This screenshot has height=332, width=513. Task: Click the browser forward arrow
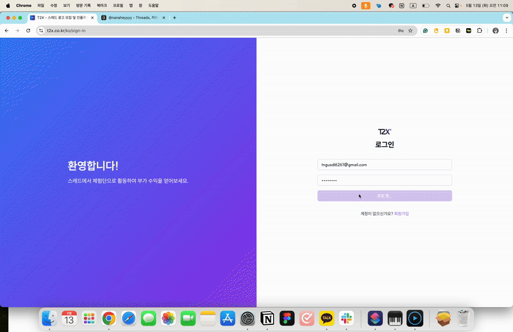click(x=17, y=30)
